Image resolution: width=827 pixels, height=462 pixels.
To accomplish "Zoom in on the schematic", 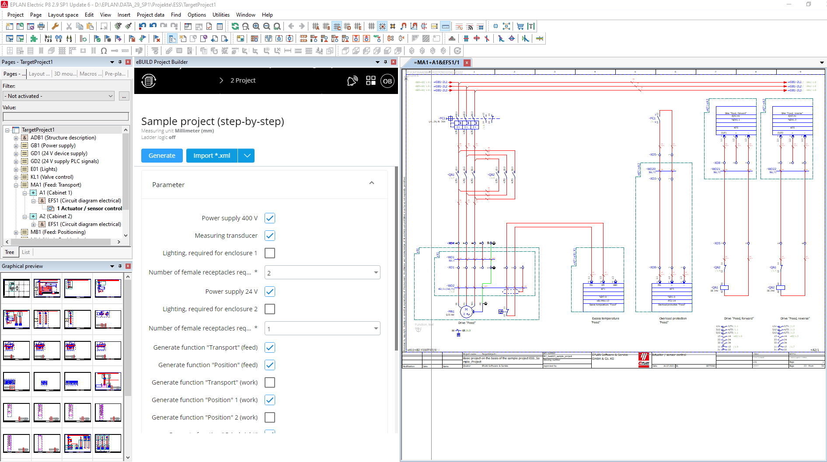I will [x=256, y=26].
